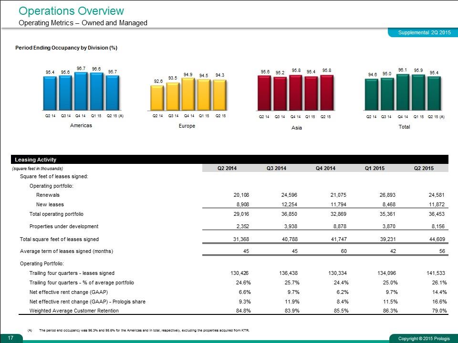The image size is (458, 343).
Task: Click the 'Q1 2015' column header
Action: (375, 168)
